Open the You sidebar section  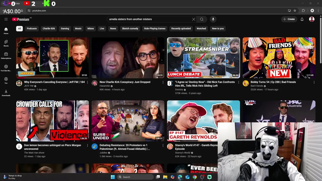point(6,80)
